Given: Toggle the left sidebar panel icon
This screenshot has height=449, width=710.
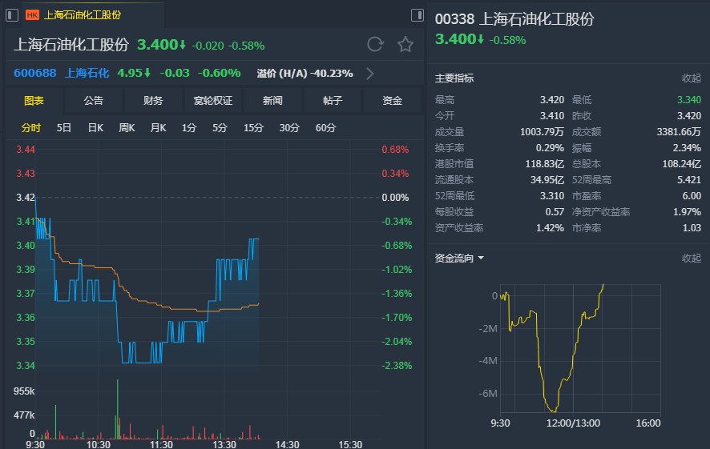Looking at the screenshot, I should click(12, 15).
